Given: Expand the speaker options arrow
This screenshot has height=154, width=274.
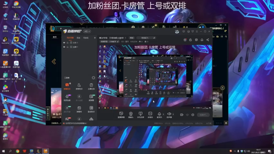Looking at the screenshot, I should 173,114.
